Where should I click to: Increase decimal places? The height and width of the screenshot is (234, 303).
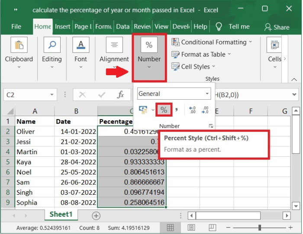[192, 110]
